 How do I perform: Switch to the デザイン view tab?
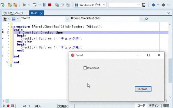point(154,106)
